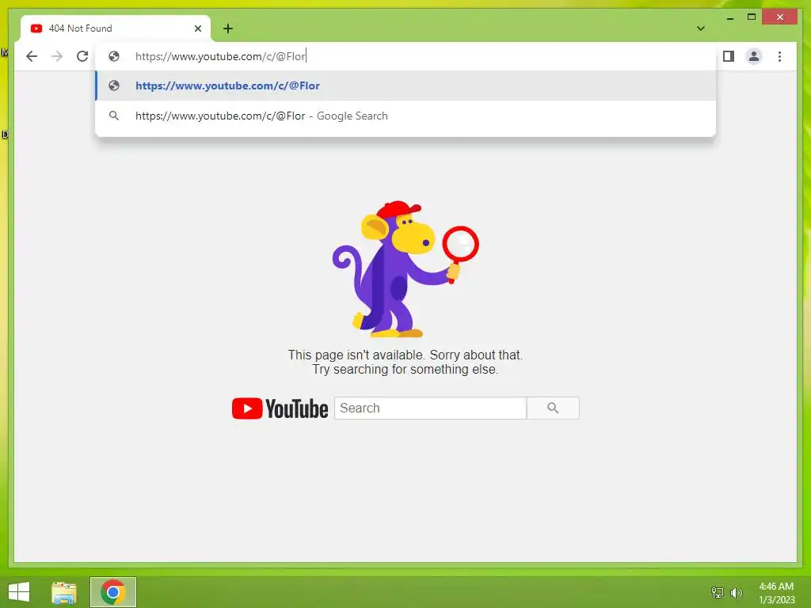The width and height of the screenshot is (811, 608).
Task: Open the Windows Start button
Action: point(19,592)
